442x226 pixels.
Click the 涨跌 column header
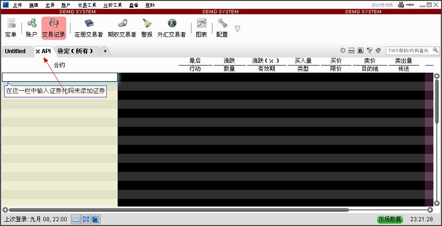[x=230, y=61]
